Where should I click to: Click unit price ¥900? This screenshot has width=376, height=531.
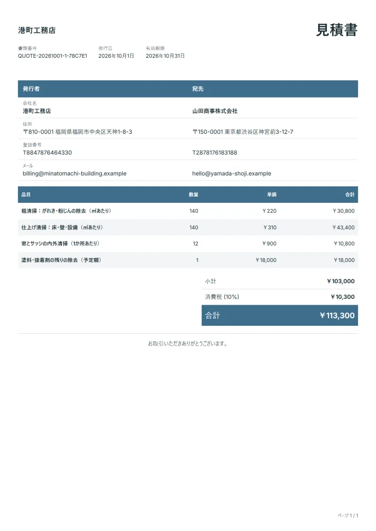tap(269, 244)
